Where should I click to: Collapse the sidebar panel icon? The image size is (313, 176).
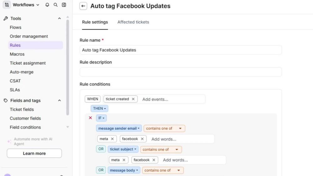click(x=64, y=5)
